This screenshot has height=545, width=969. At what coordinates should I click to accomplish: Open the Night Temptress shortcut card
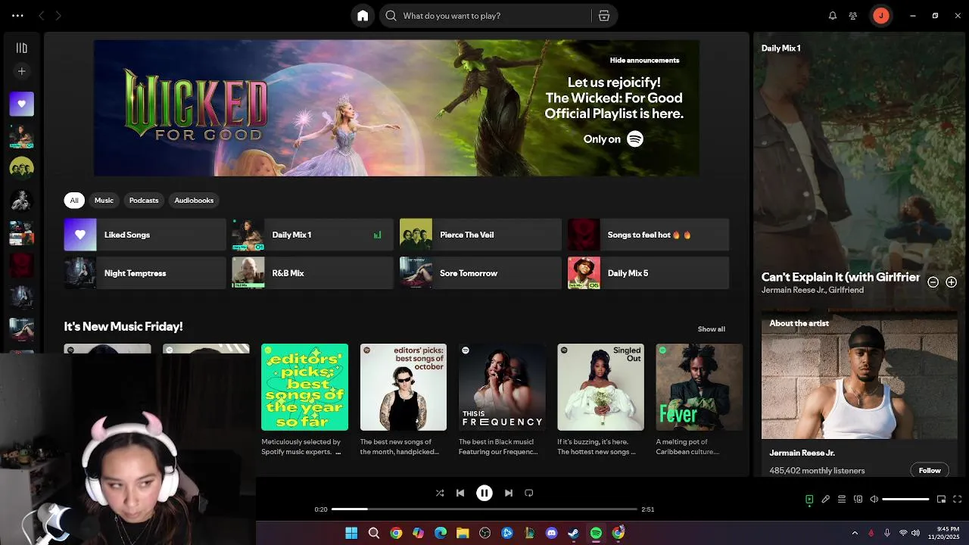[145, 273]
